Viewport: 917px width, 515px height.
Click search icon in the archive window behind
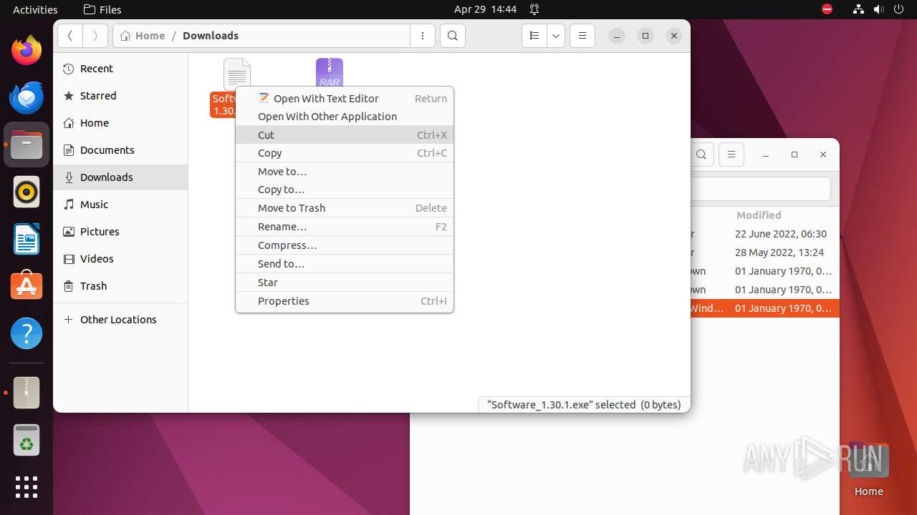point(702,154)
